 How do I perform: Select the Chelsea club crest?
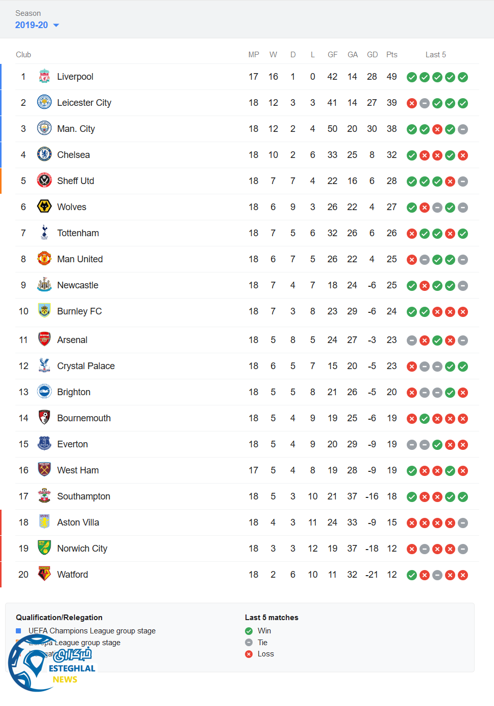44,155
